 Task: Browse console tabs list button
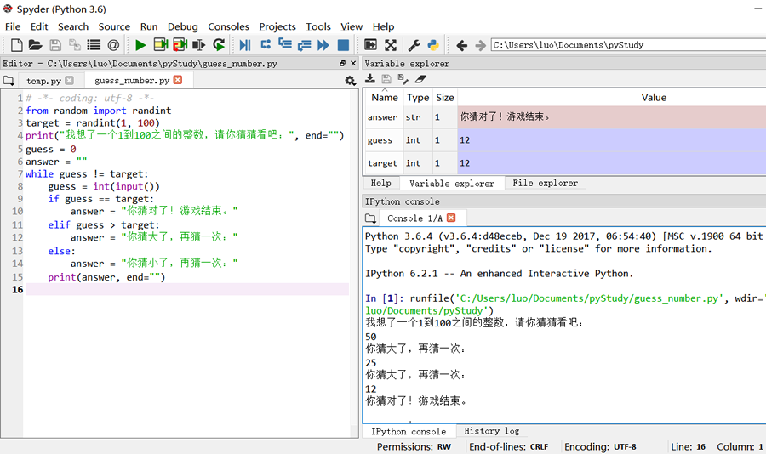coord(371,218)
